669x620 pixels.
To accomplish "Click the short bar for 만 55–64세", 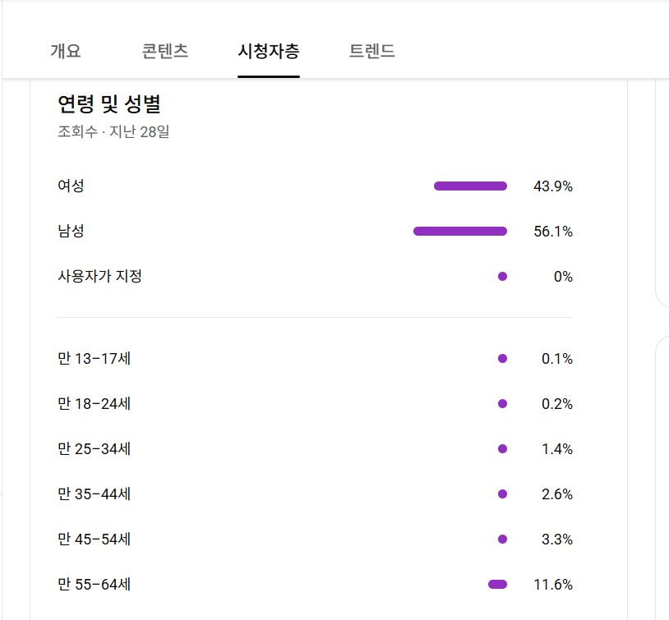I will tap(497, 585).
